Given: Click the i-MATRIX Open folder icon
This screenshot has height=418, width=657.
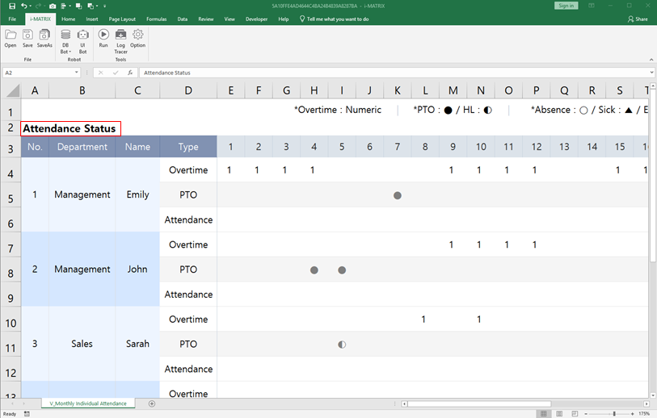Looking at the screenshot, I should tap(11, 36).
